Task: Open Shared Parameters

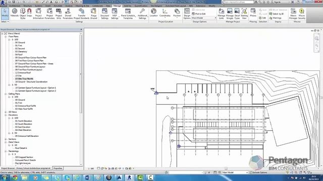Action: tap(68, 14)
